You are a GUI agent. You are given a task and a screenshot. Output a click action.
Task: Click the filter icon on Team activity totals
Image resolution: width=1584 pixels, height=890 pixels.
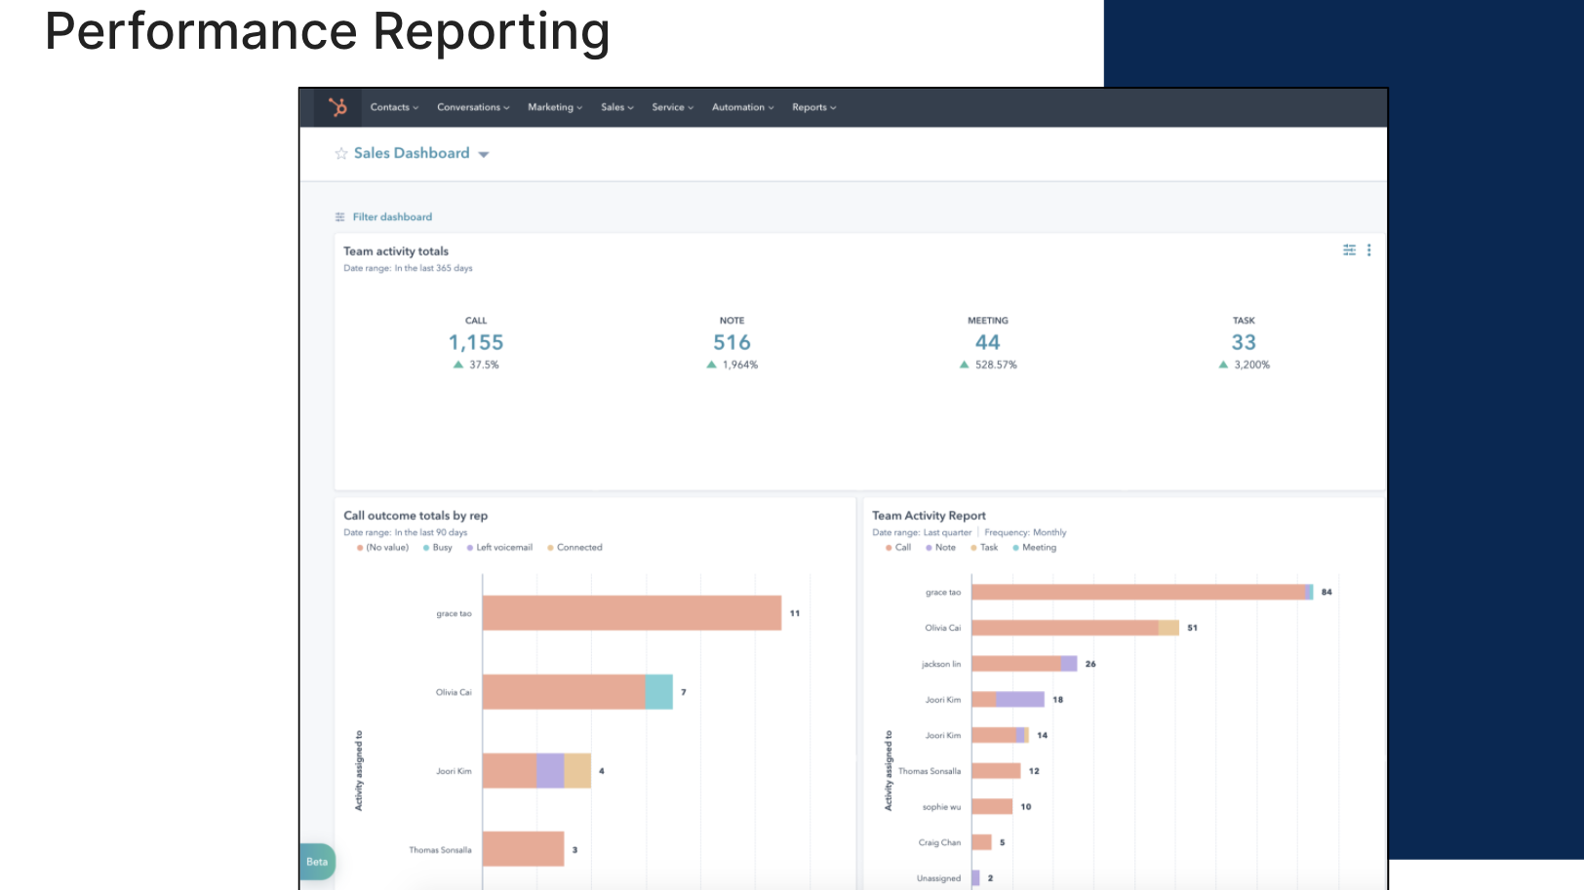coord(1349,250)
